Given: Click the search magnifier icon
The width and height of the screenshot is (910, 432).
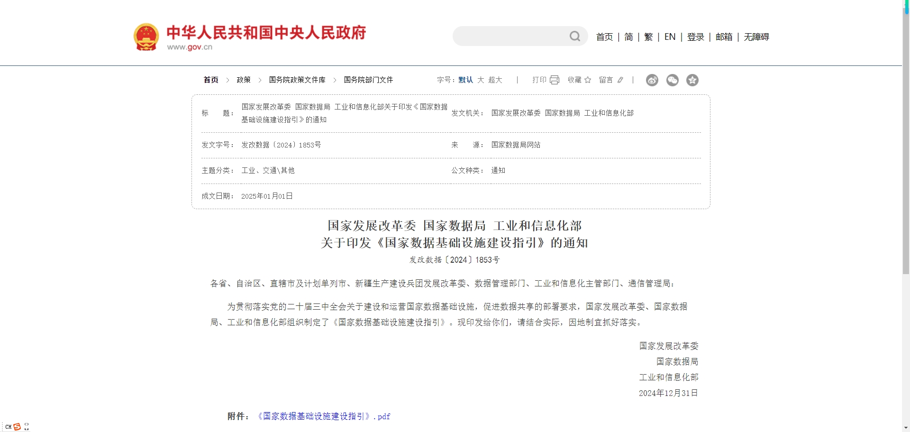Looking at the screenshot, I should pos(575,36).
